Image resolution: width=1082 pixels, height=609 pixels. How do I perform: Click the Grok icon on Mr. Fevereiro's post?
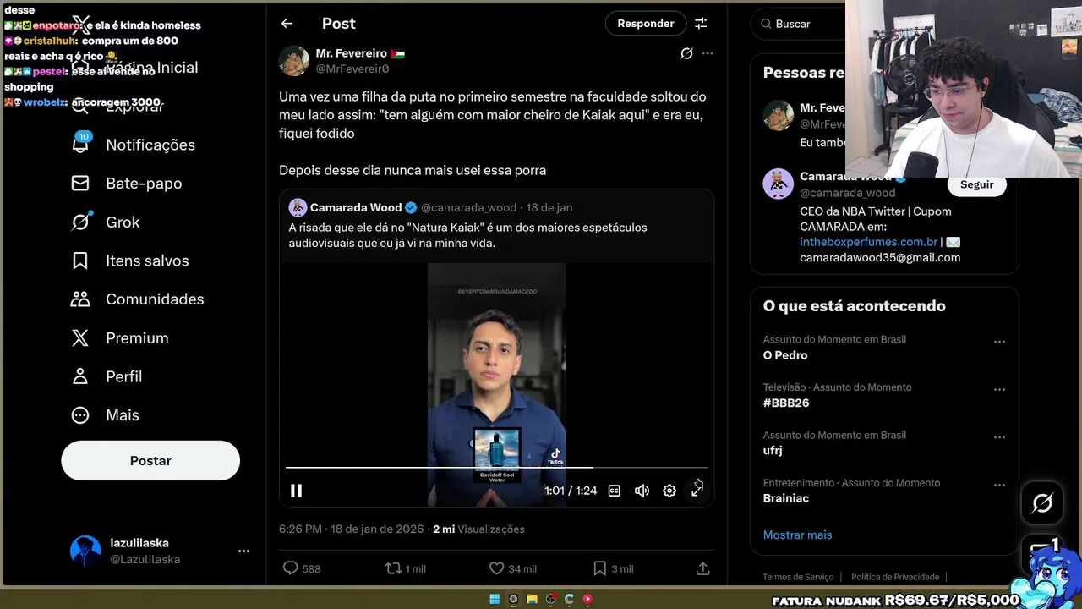pyautogui.click(x=686, y=53)
